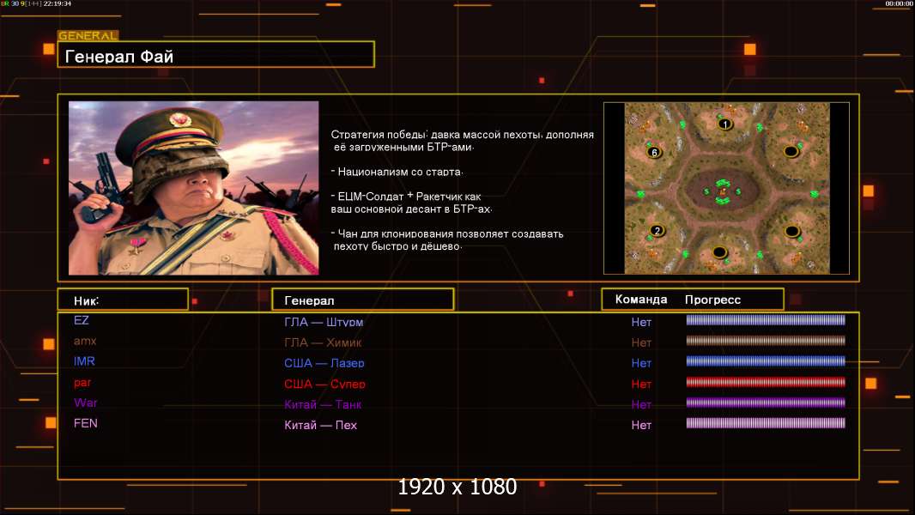
Task: Click start position marker 6 on minimap
Action: point(654,153)
